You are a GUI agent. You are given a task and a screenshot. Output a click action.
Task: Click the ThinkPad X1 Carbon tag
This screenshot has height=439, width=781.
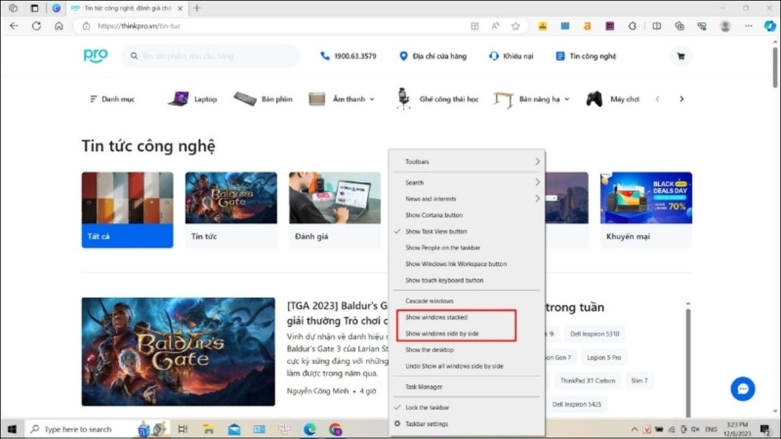click(586, 380)
